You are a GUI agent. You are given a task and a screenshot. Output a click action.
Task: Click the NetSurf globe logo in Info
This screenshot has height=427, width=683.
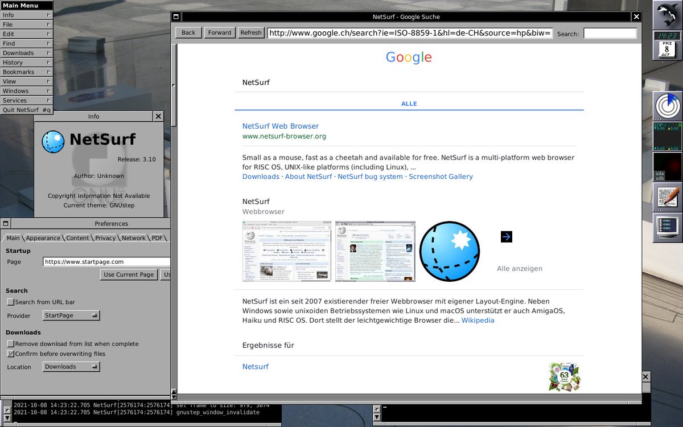[x=53, y=142]
